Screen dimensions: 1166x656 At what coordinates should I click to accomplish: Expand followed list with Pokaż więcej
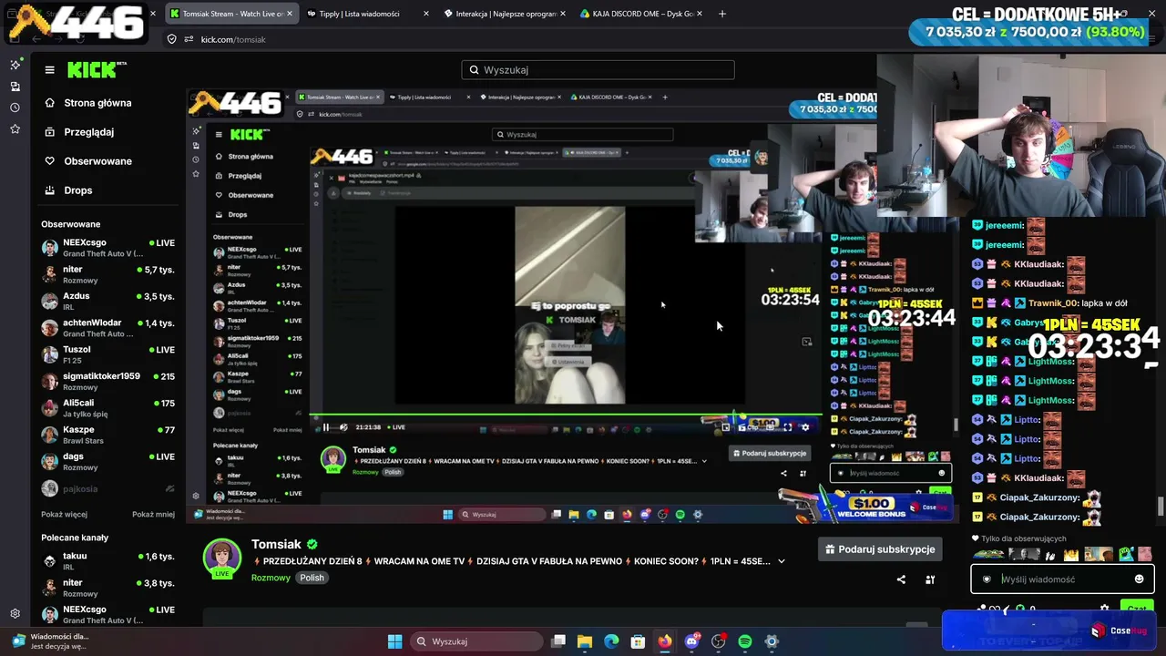pyautogui.click(x=64, y=514)
